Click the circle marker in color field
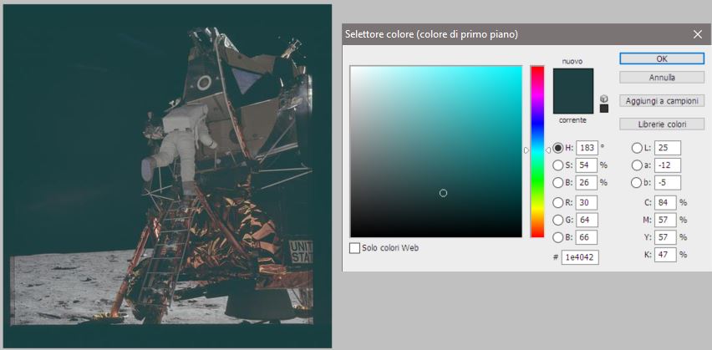This screenshot has width=712, height=350. point(443,193)
